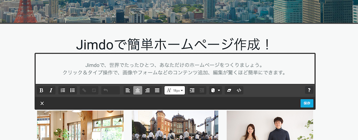Center align the text
This screenshot has width=358, height=140.
[138, 90]
